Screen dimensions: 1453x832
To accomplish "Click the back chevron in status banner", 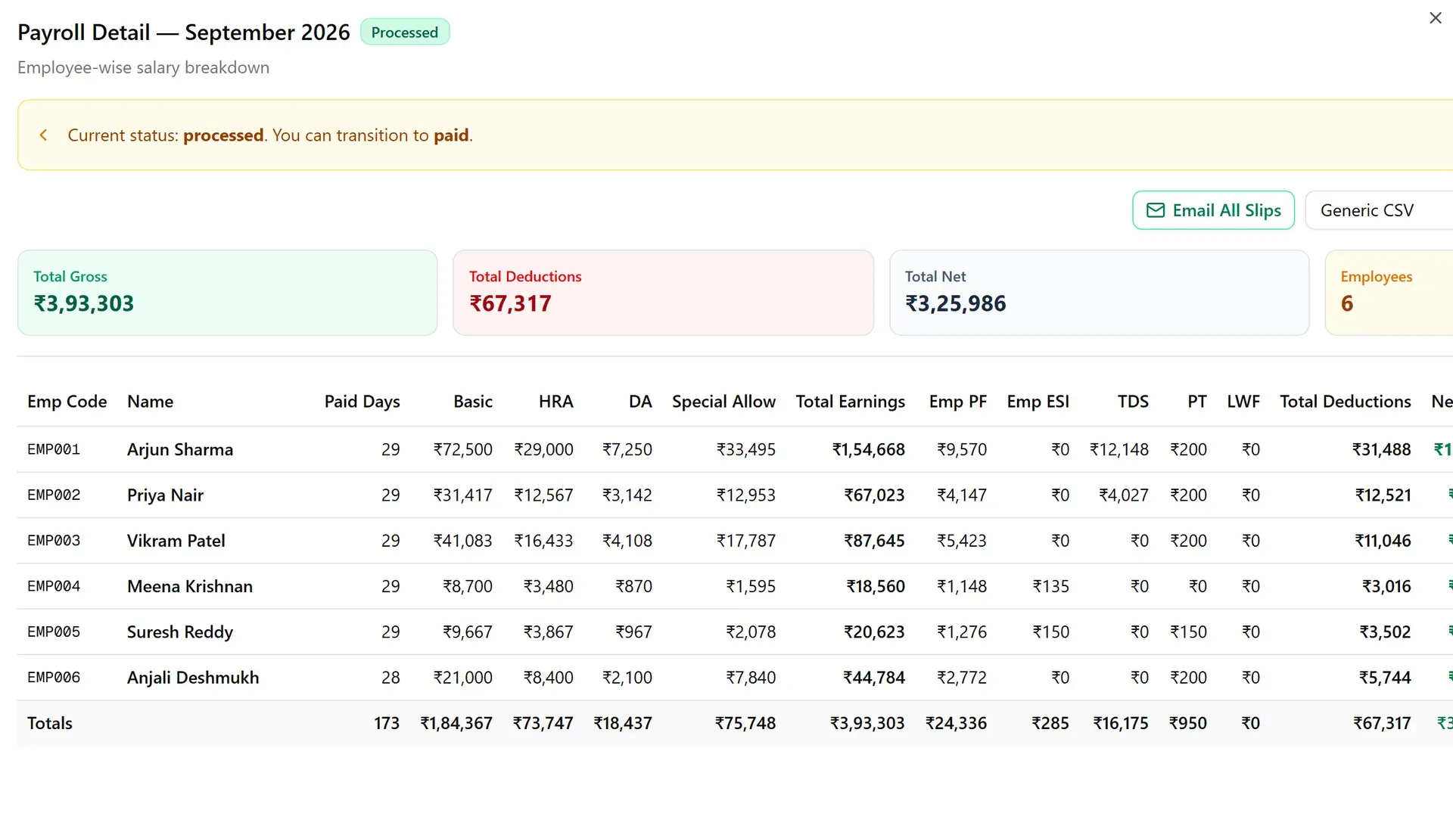I will pos(44,135).
